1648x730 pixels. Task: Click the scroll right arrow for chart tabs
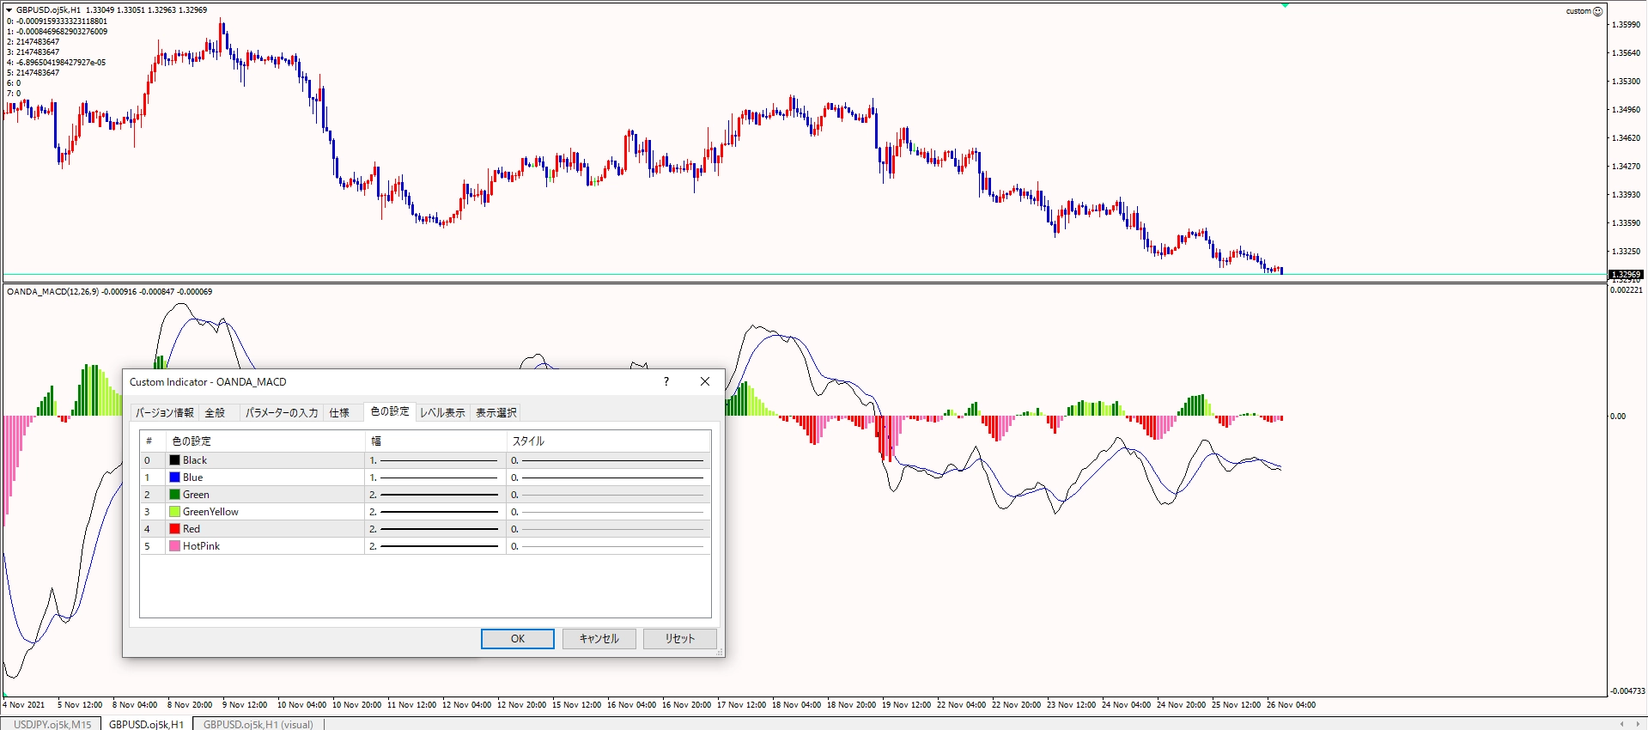pyautogui.click(x=1637, y=724)
